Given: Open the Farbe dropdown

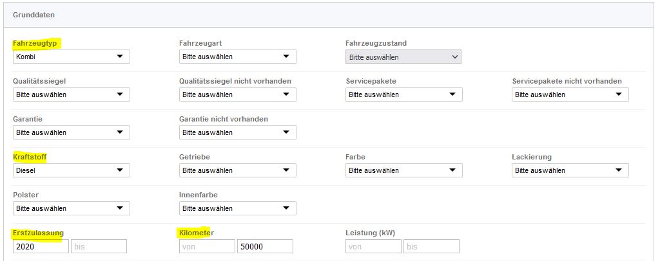Looking at the screenshot, I should (x=403, y=170).
